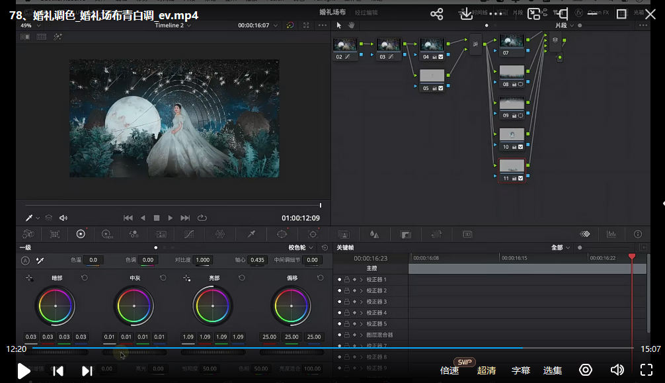Select node 07 in the node graph

click(x=512, y=44)
